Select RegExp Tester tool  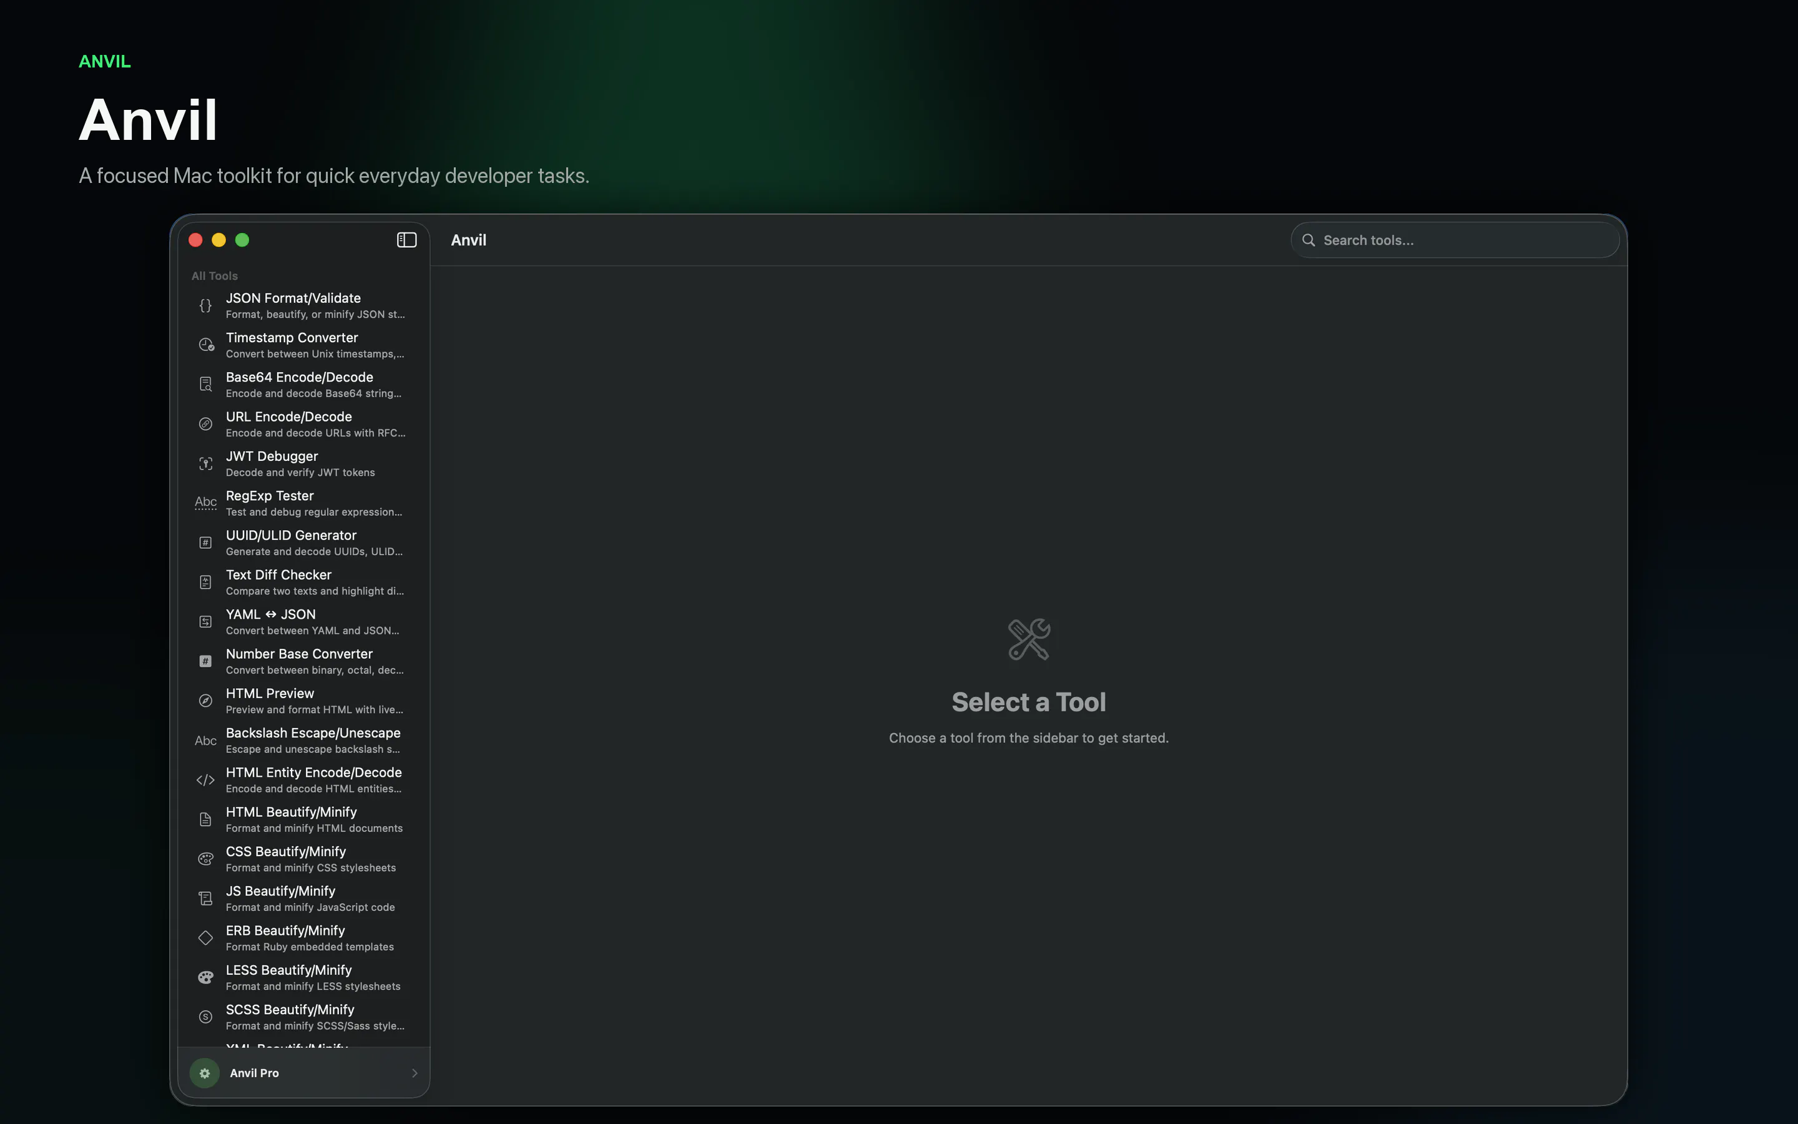pos(304,503)
